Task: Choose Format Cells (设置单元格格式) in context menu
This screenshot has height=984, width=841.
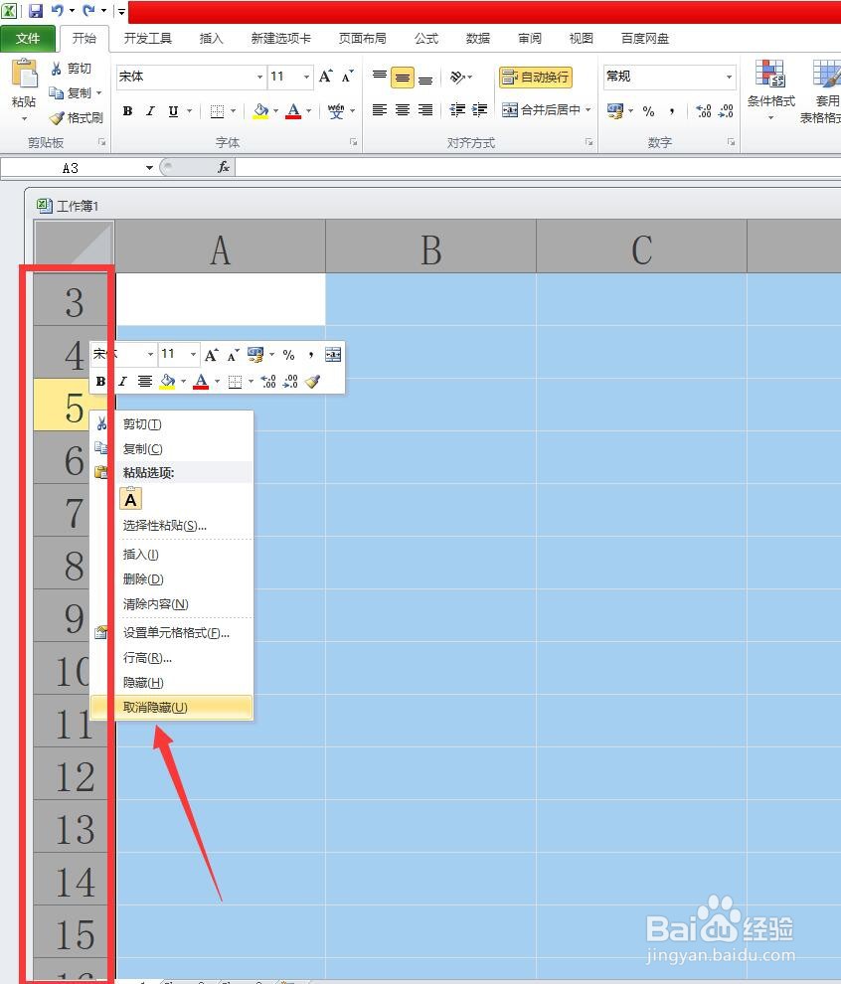Action: 171,632
